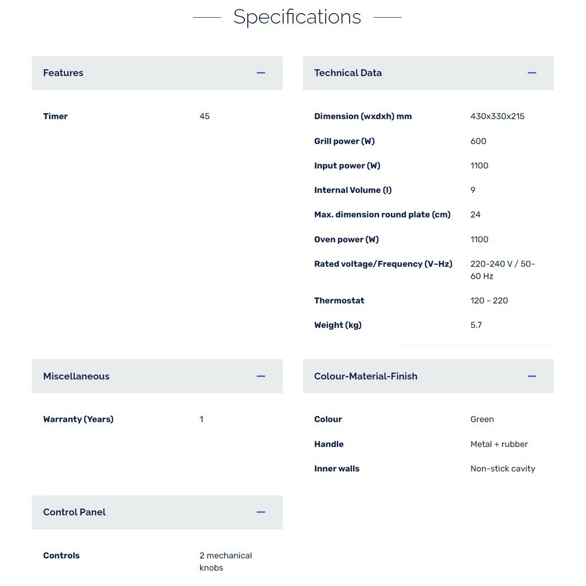Click the minus icon beside Control Panel
This screenshot has height=586, width=586.
click(261, 512)
